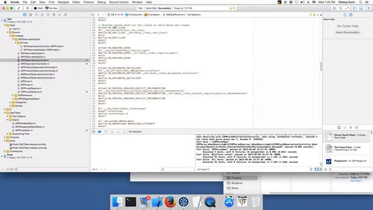Viewport: 373px width, 210px height.
Task: Open the Test navigator tab
Action: click(48, 15)
